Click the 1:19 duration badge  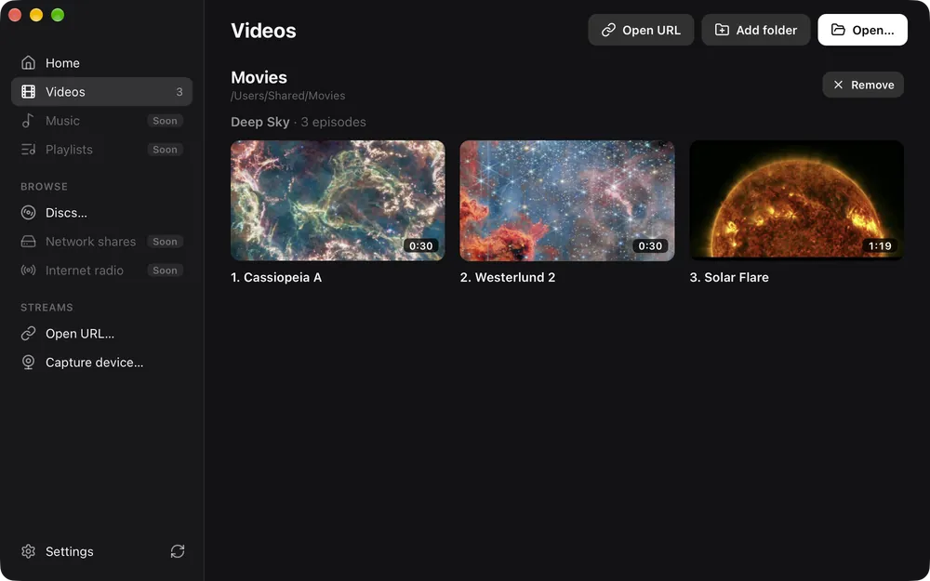(880, 245)
